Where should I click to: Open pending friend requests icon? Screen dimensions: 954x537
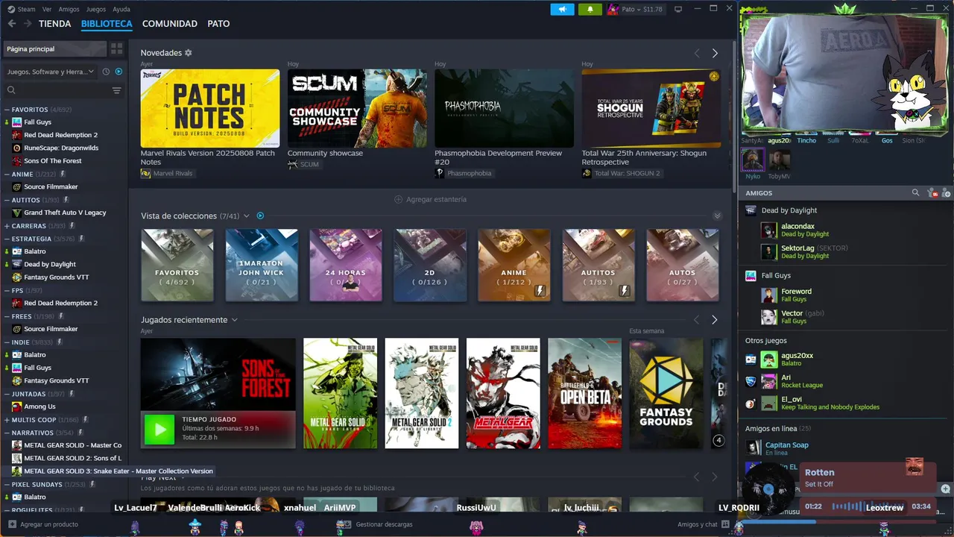[932, 193]
